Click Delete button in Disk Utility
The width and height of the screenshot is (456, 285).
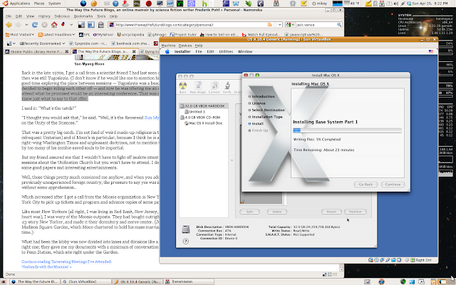point(277,212)
